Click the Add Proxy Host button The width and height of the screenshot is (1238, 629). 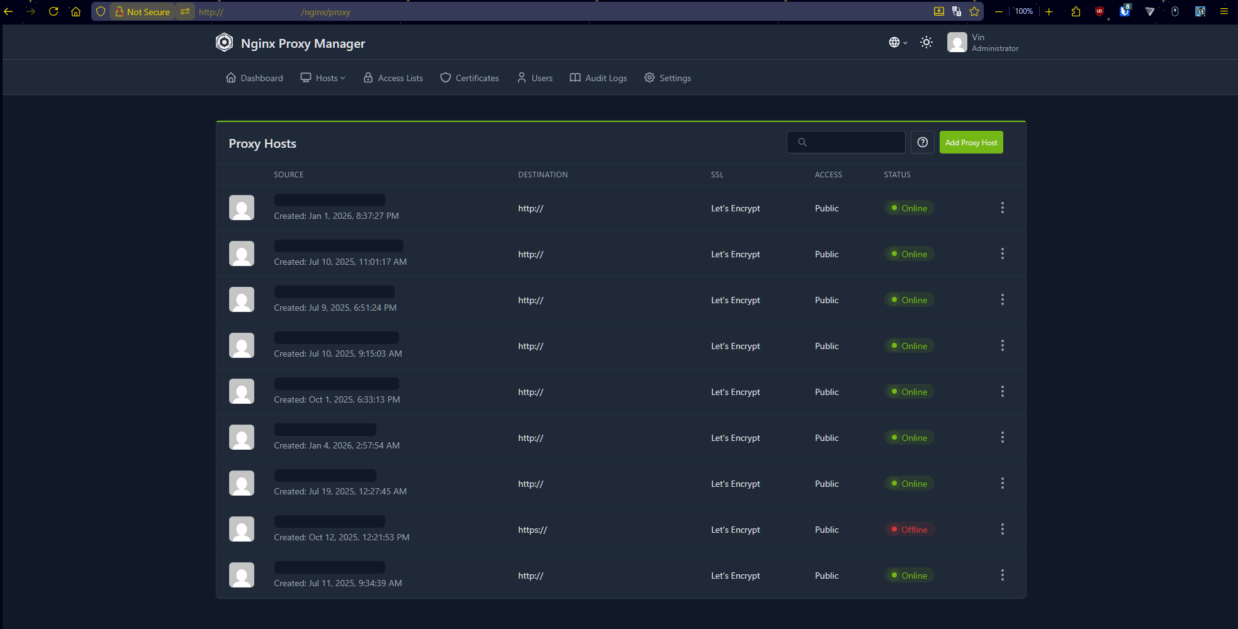coord(971,142)
